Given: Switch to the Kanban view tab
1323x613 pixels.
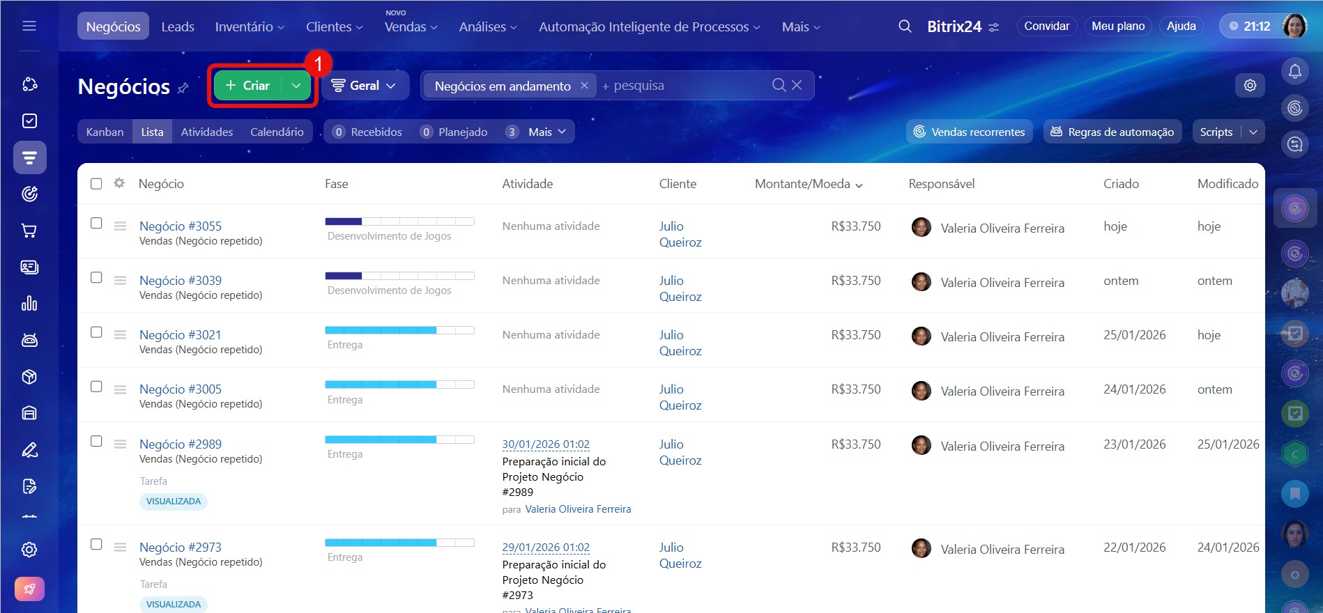Looking at the screenshot, I should [x=105, y=132].
